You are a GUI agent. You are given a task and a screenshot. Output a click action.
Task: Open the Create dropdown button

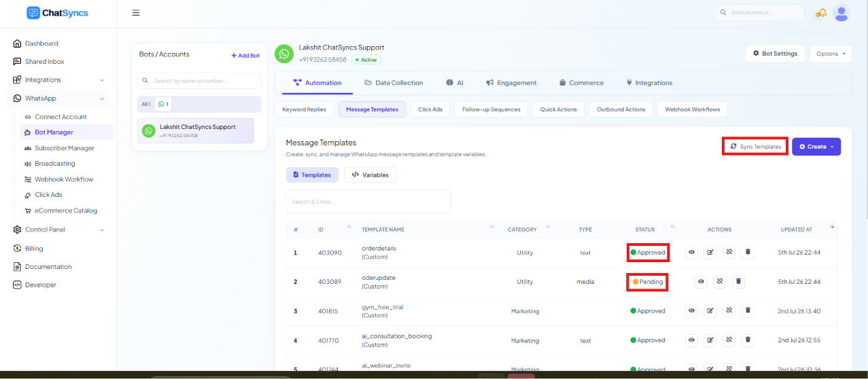816,147
